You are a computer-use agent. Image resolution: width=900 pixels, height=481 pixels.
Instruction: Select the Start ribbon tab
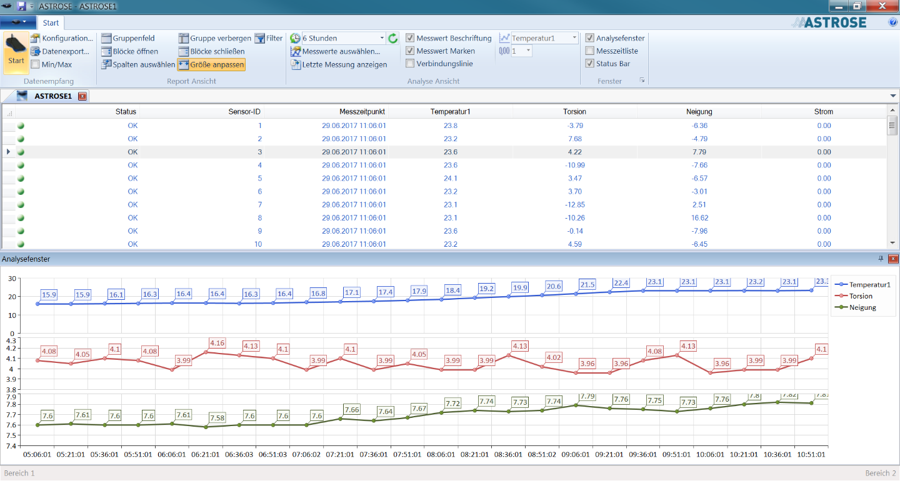click(51, 22)
